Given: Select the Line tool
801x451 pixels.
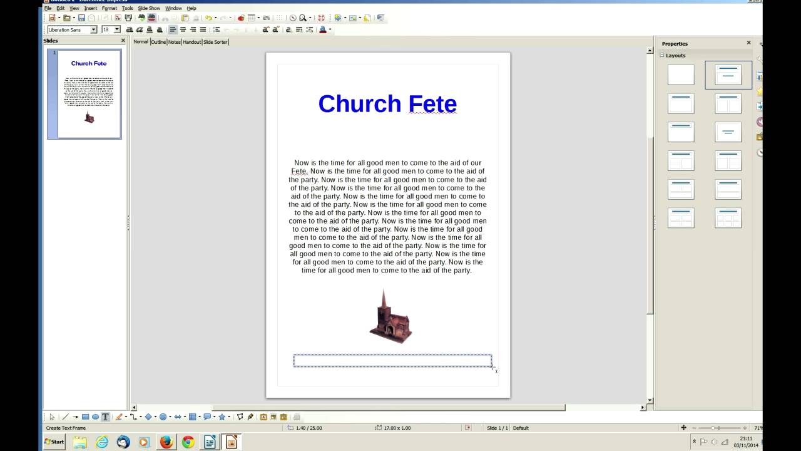Looking at the screenshot, I should point(65,417).
